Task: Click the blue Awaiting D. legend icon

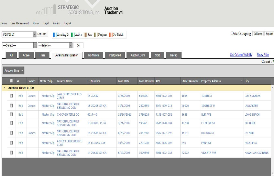Action: point(55,35)
